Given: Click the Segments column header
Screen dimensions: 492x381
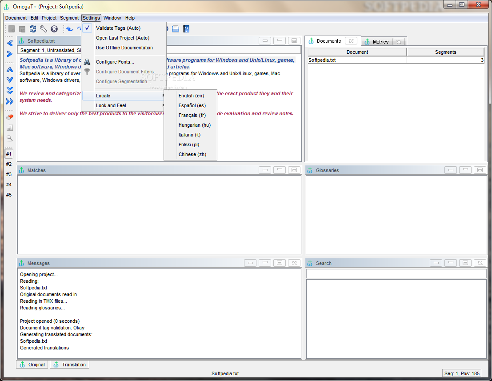Looking at the screenshot, I should click(446, 52).
